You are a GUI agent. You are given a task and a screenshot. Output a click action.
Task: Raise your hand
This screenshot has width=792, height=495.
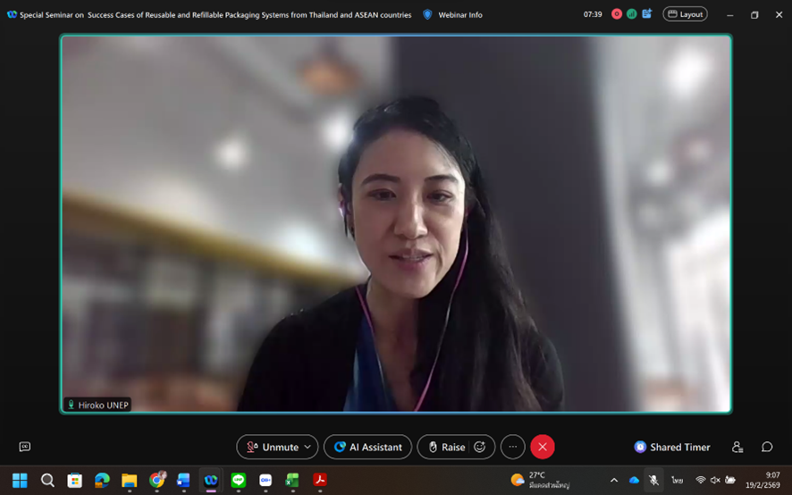445,447
